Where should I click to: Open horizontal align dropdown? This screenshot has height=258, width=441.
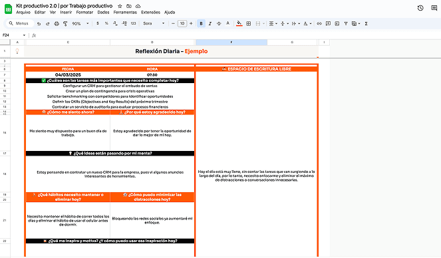pyautogui.click(x=273, y=24)
